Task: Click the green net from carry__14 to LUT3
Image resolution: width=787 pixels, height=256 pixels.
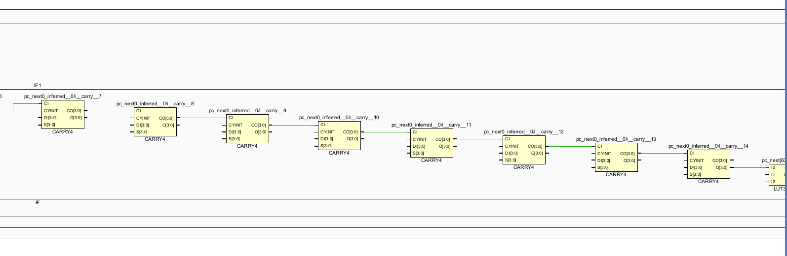Action: tap(750, 168)
